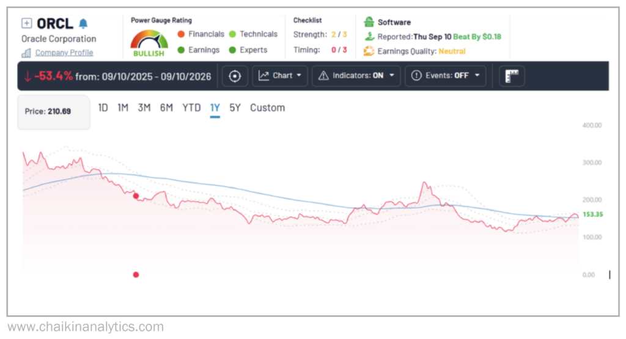Select the 1M time range

122,108
